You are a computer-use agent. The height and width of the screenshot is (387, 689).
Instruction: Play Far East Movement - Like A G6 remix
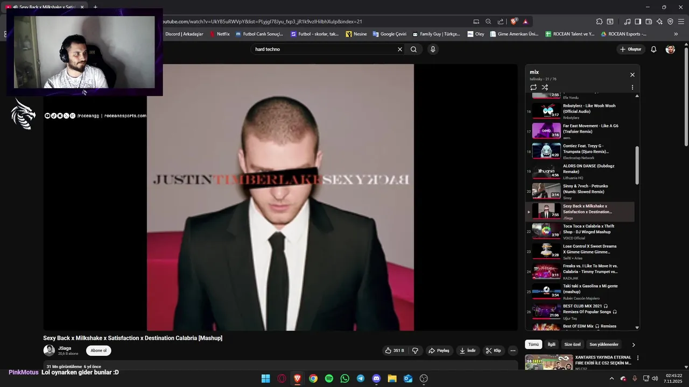580,131
